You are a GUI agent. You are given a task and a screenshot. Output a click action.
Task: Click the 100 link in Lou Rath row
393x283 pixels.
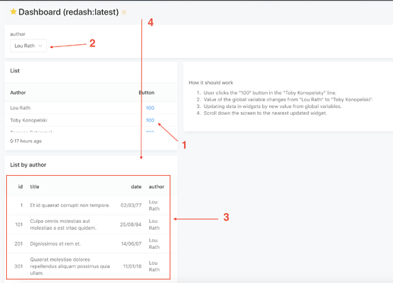[150, 108]
